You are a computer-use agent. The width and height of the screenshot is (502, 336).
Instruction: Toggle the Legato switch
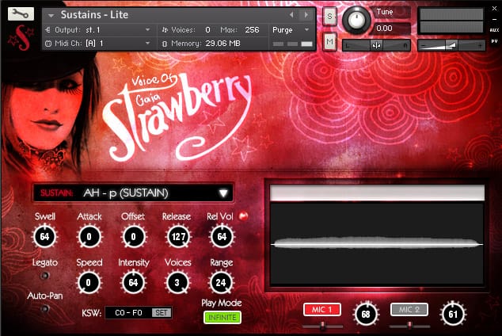[x=44, y=276]
